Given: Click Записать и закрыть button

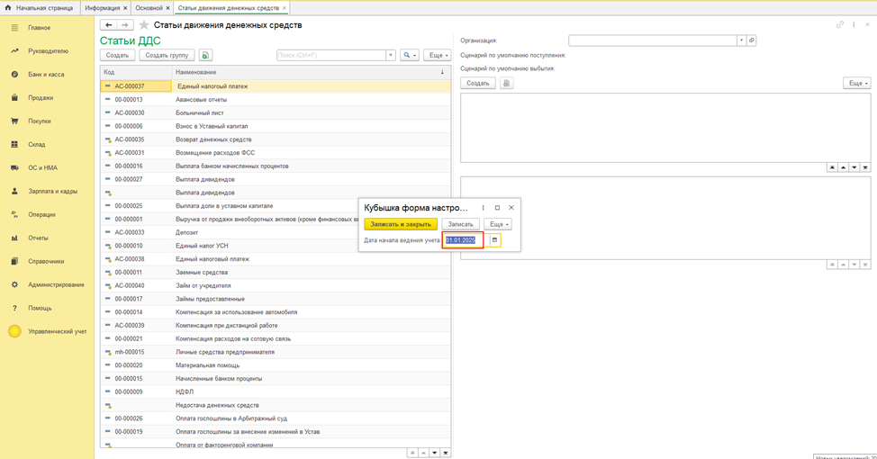Looking at the screenshot, I should click(401, 224).
